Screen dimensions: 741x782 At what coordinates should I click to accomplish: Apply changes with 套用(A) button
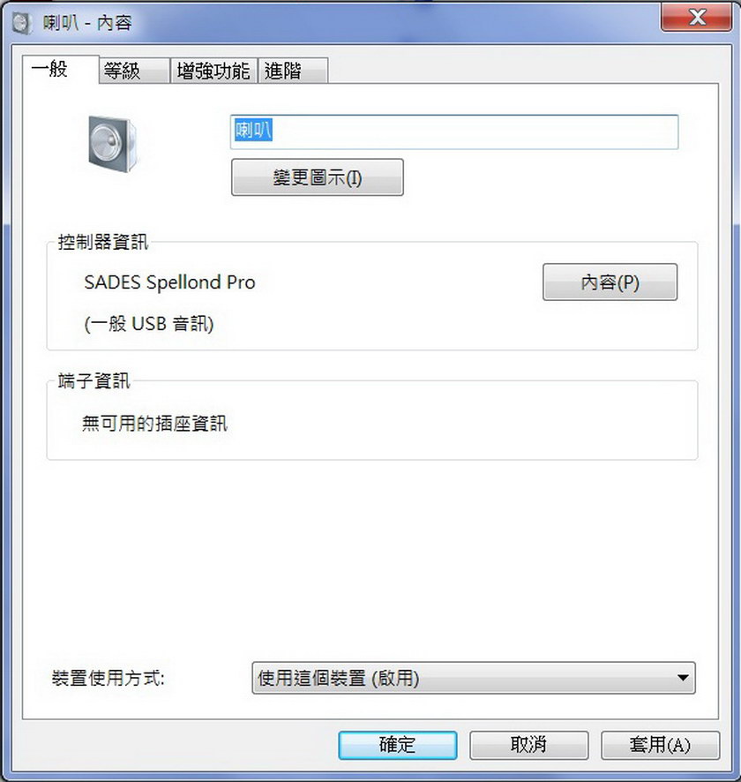point(660,745)
